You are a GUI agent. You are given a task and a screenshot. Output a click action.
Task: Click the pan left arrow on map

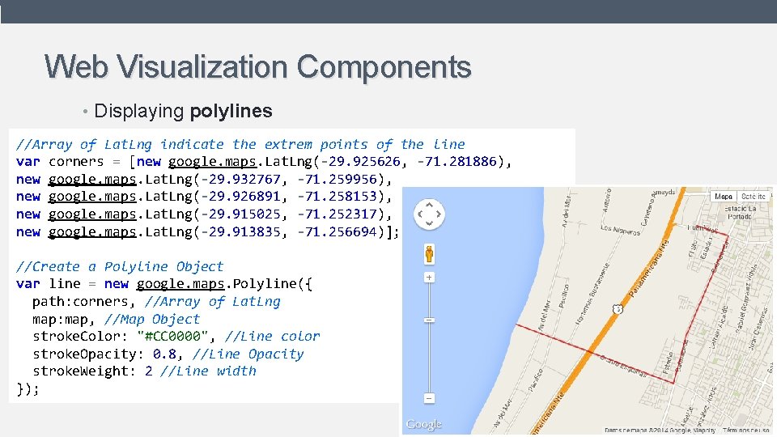pyautogui.click(x=420, y=214)
